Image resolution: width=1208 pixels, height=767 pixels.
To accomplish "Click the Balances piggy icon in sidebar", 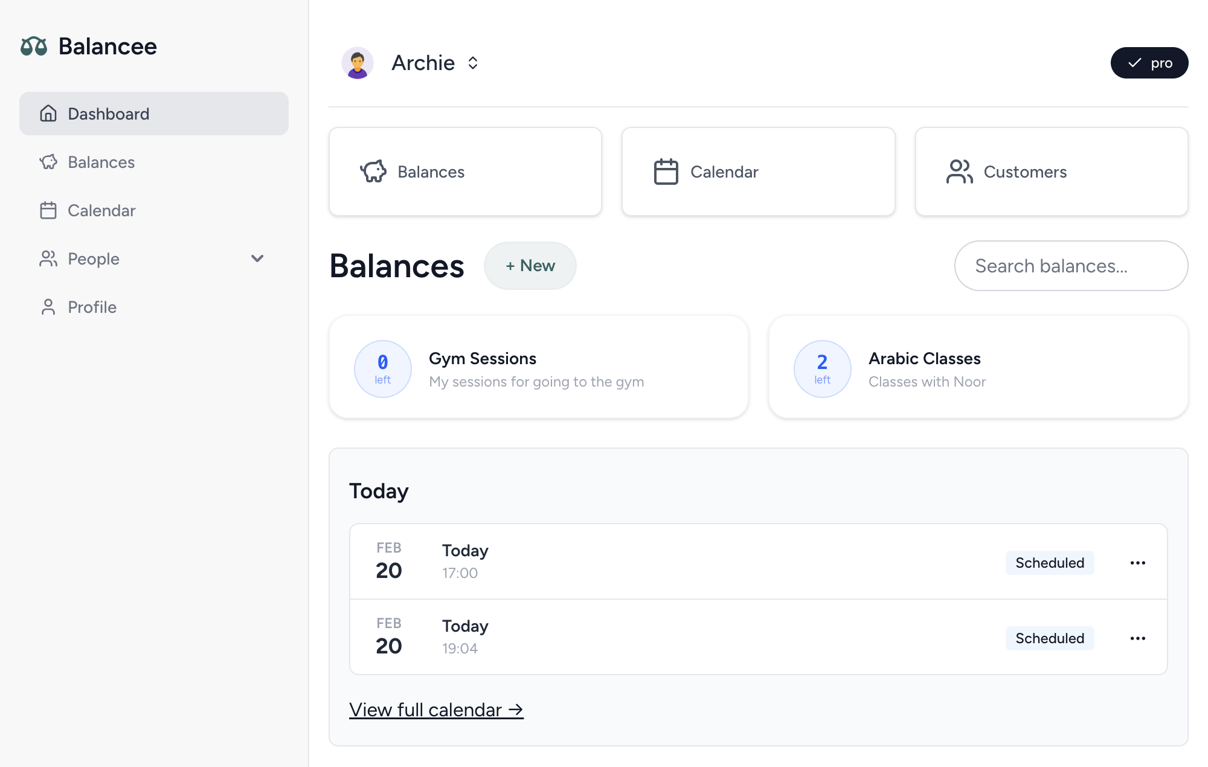I will [49, 162].
